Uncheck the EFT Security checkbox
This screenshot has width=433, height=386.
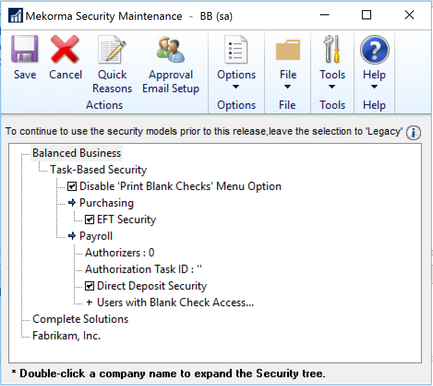90,220
